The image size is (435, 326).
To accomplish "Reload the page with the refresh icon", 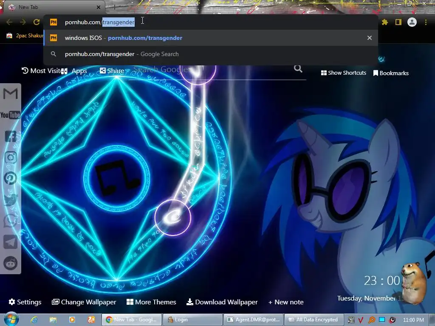I will [x=37, y=22].
